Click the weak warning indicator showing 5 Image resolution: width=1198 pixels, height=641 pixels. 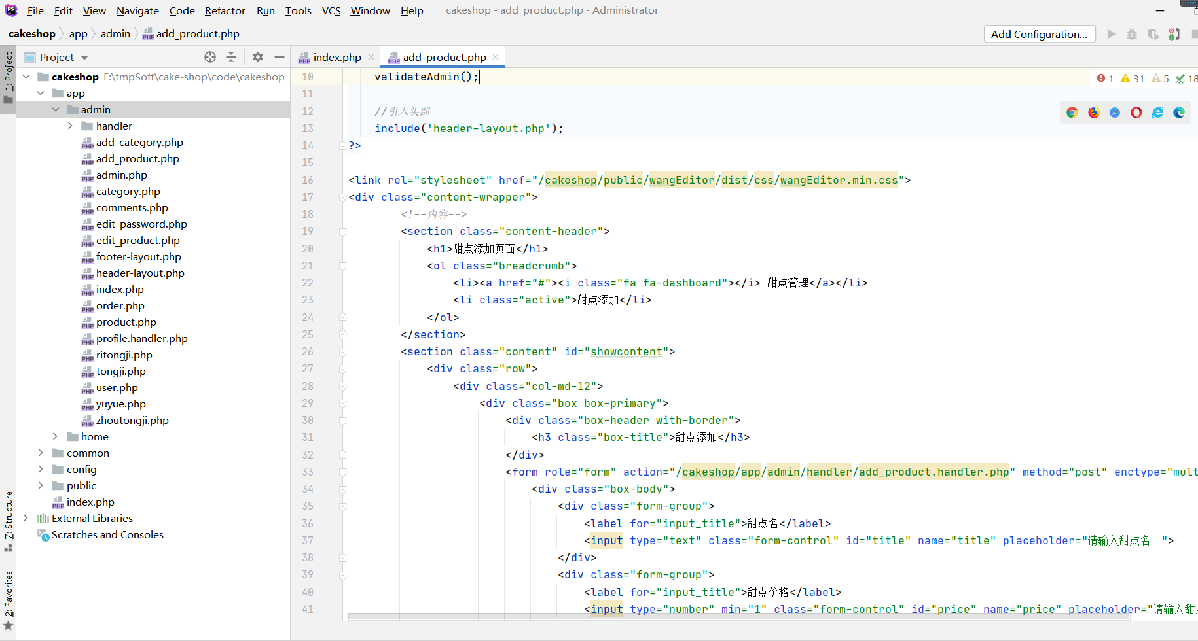[x=1160, y=78]
